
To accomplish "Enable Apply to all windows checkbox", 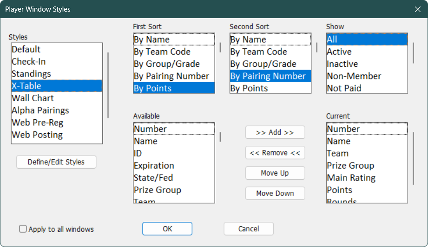I will 23,229.
